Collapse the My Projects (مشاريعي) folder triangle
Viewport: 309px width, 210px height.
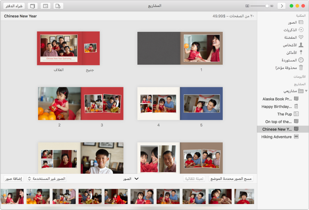(306, 91)
